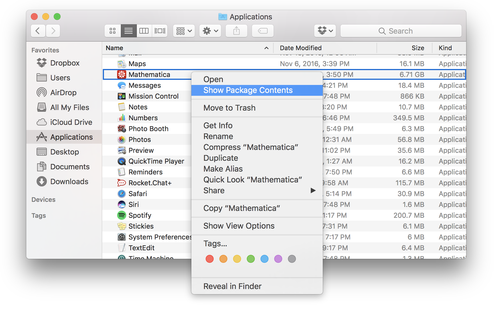Open the Action gear dropdown
Viewport: 497px width, 309px height.
pos(210,31)
